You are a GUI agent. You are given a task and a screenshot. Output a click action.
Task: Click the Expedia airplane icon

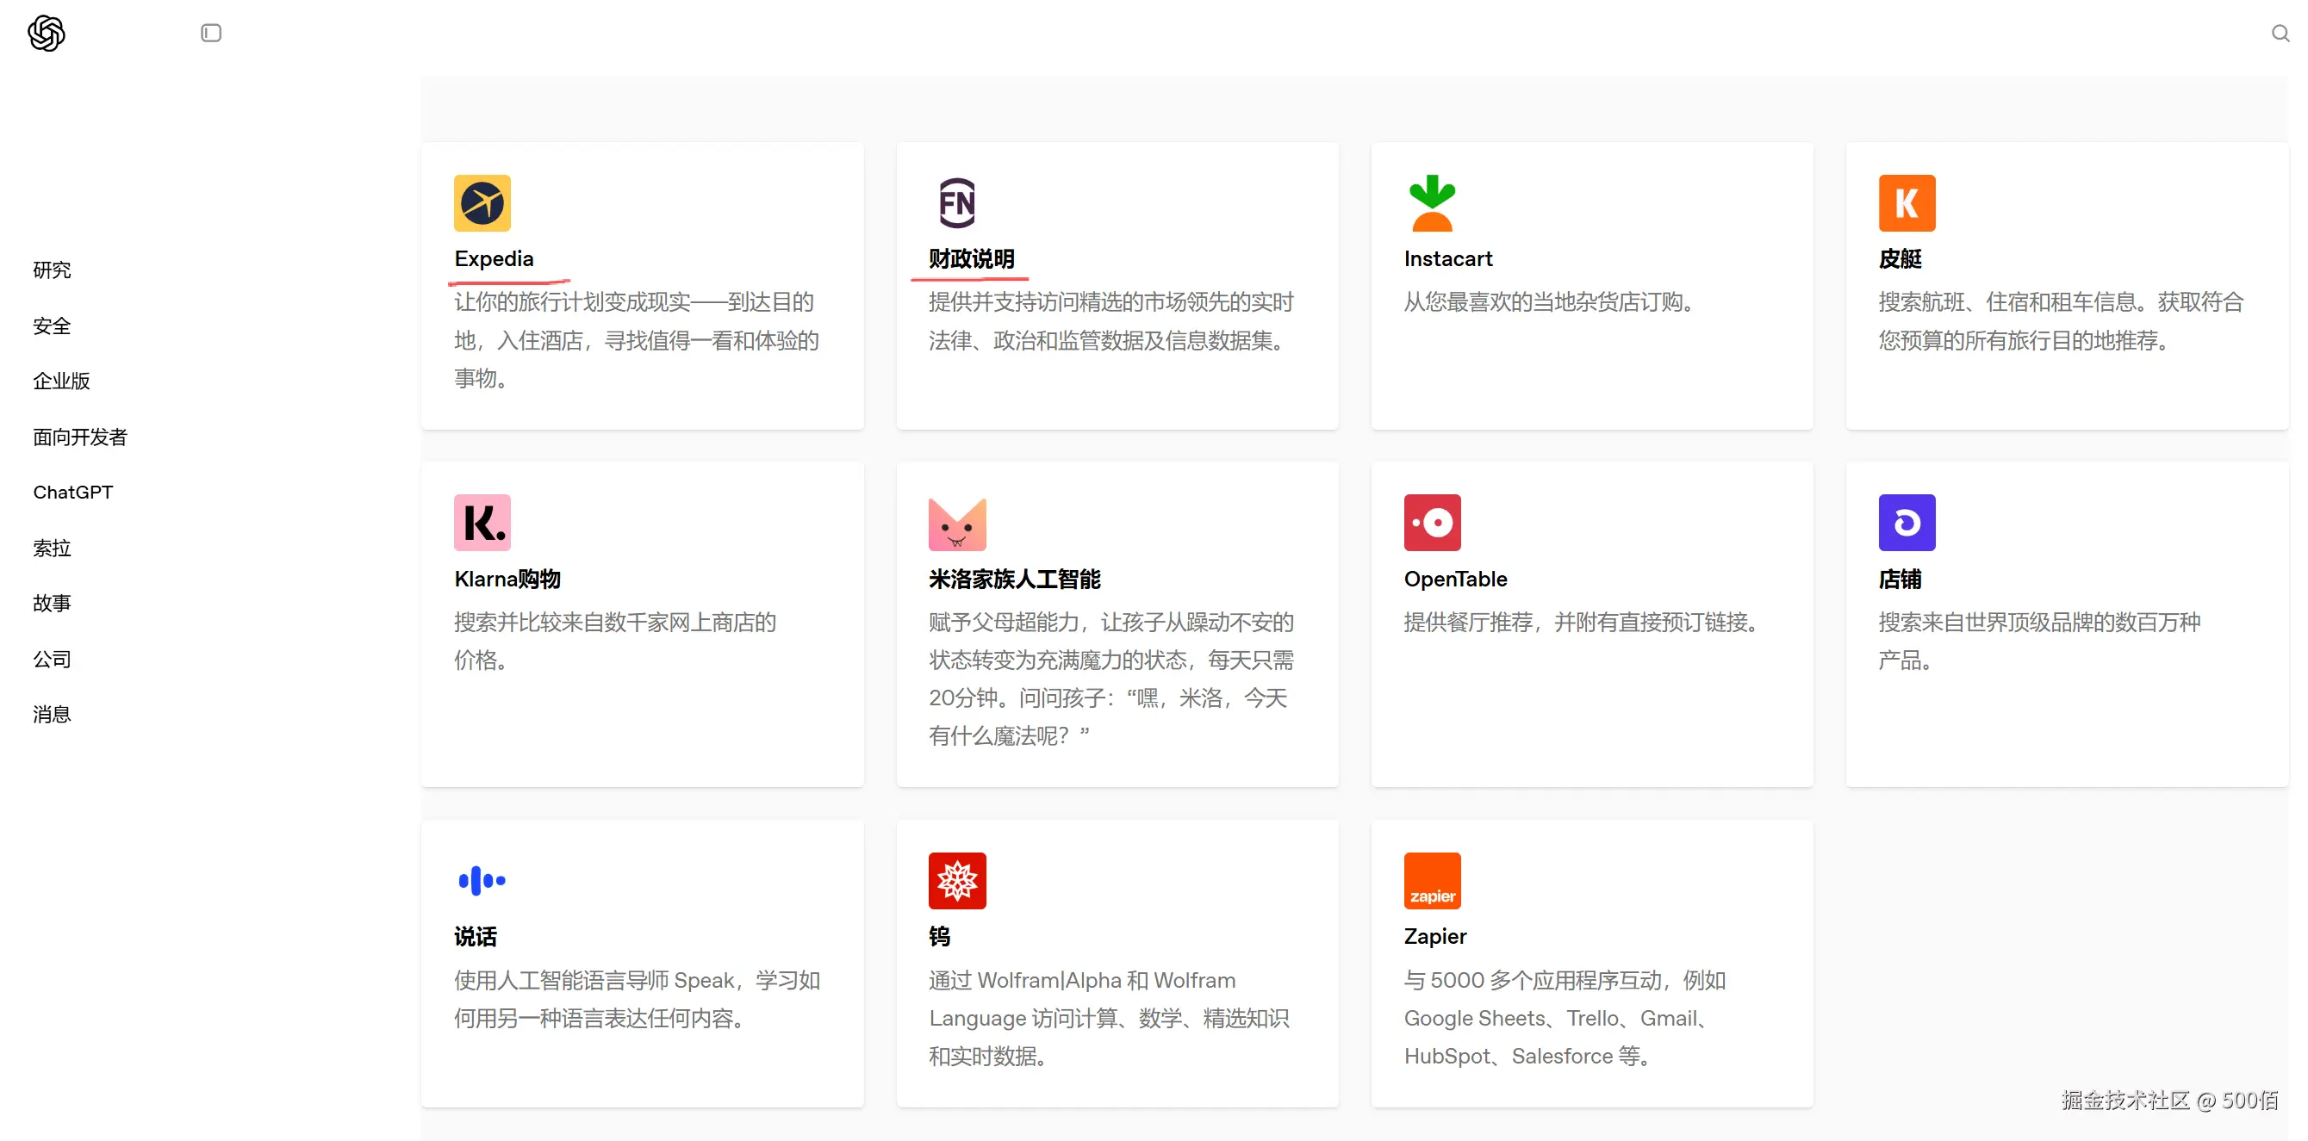[482, 203]
